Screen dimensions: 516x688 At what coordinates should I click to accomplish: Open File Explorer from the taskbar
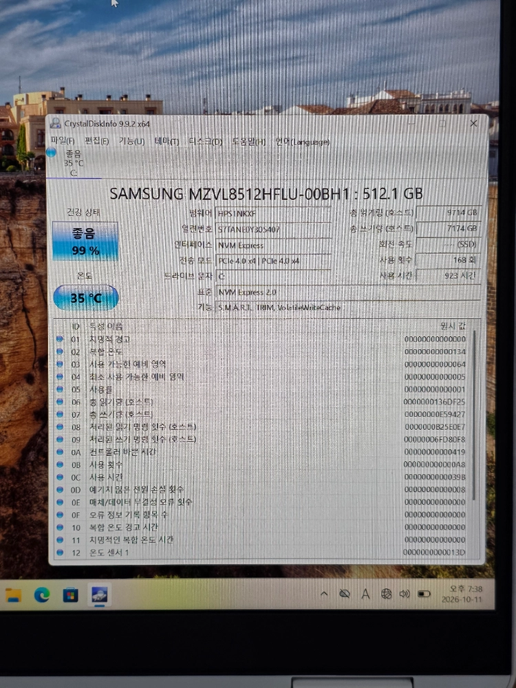[14, 595]
